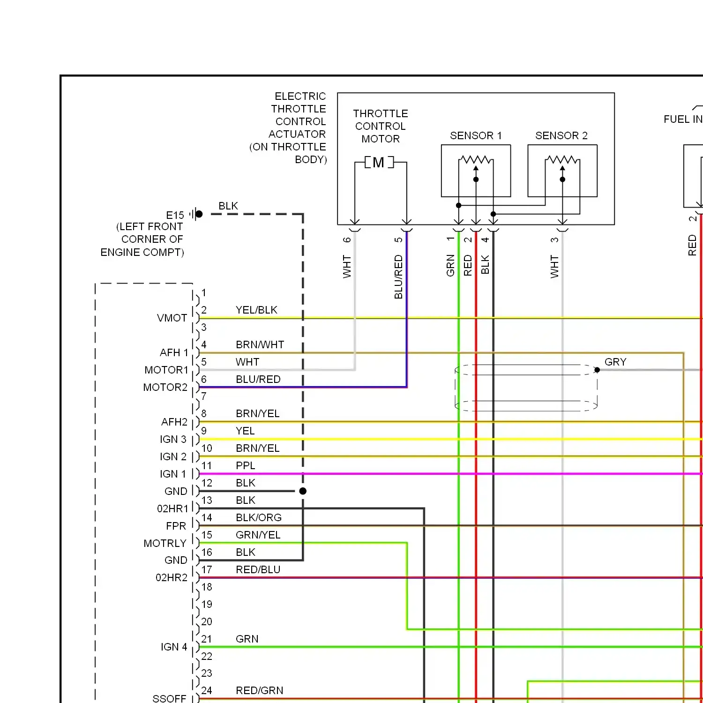703x703 pixels.
Task: Click the WHT wire color on pin 5
Action: tap(247, 362)
